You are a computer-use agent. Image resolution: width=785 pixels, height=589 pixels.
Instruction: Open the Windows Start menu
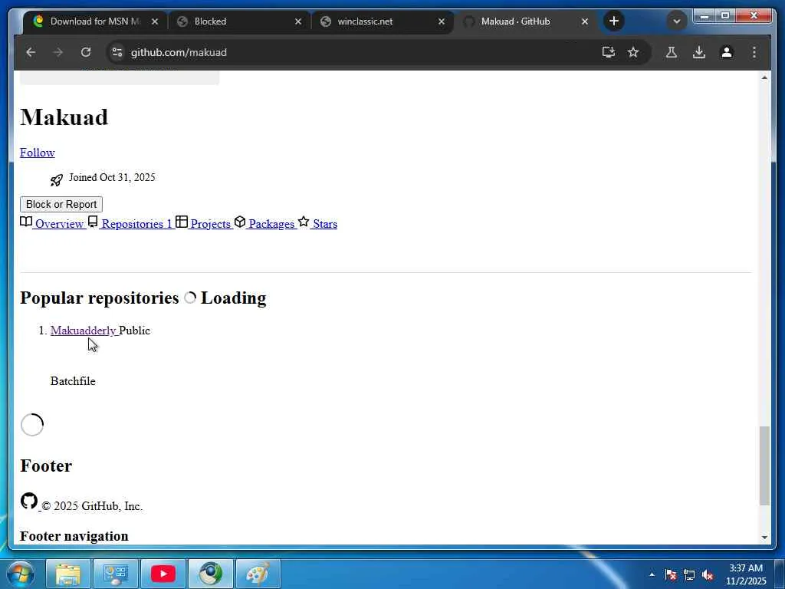[x=21, y=574]
